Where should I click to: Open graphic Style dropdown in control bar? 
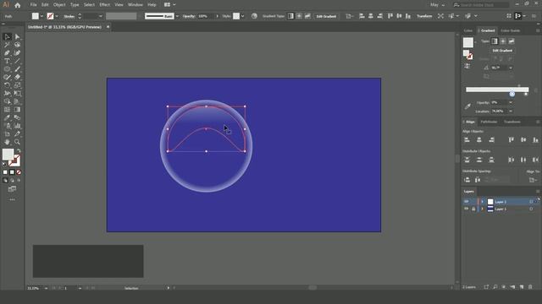[243, 16]
